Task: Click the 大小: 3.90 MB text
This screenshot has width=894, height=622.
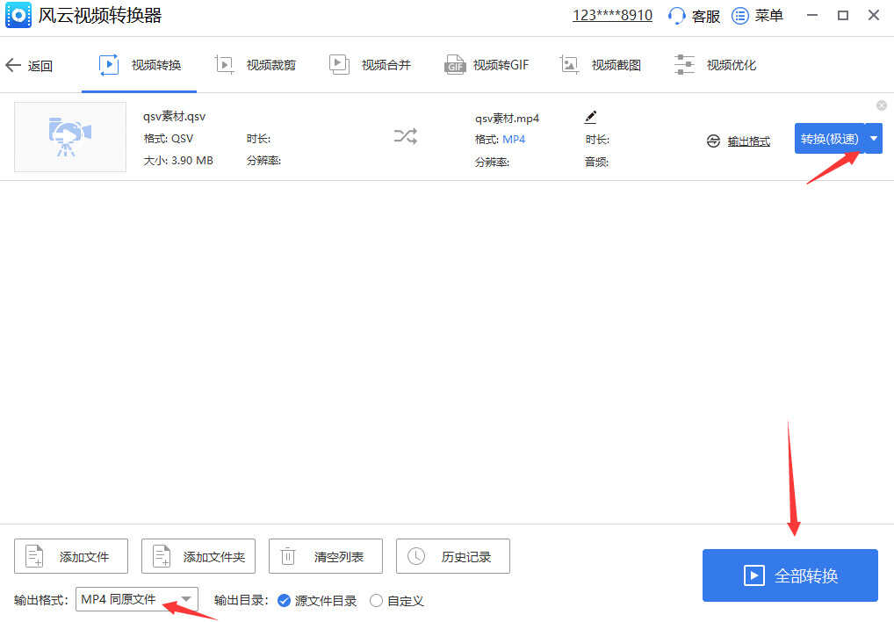Action: pyautogui.click(x=178, y=161)
